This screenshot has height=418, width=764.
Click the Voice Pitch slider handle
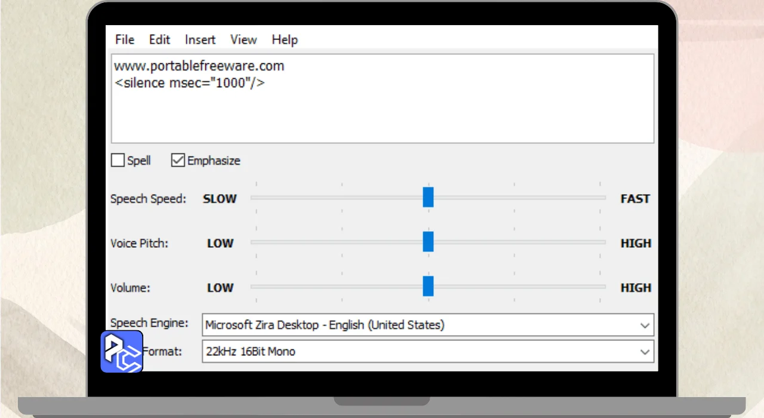(428, 242)
